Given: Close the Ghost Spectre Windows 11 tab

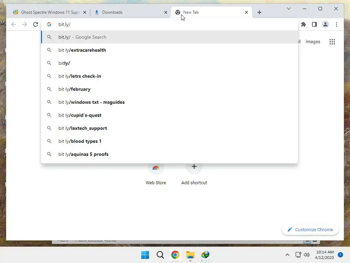Looking at the screenshot, I should point(85,12).
